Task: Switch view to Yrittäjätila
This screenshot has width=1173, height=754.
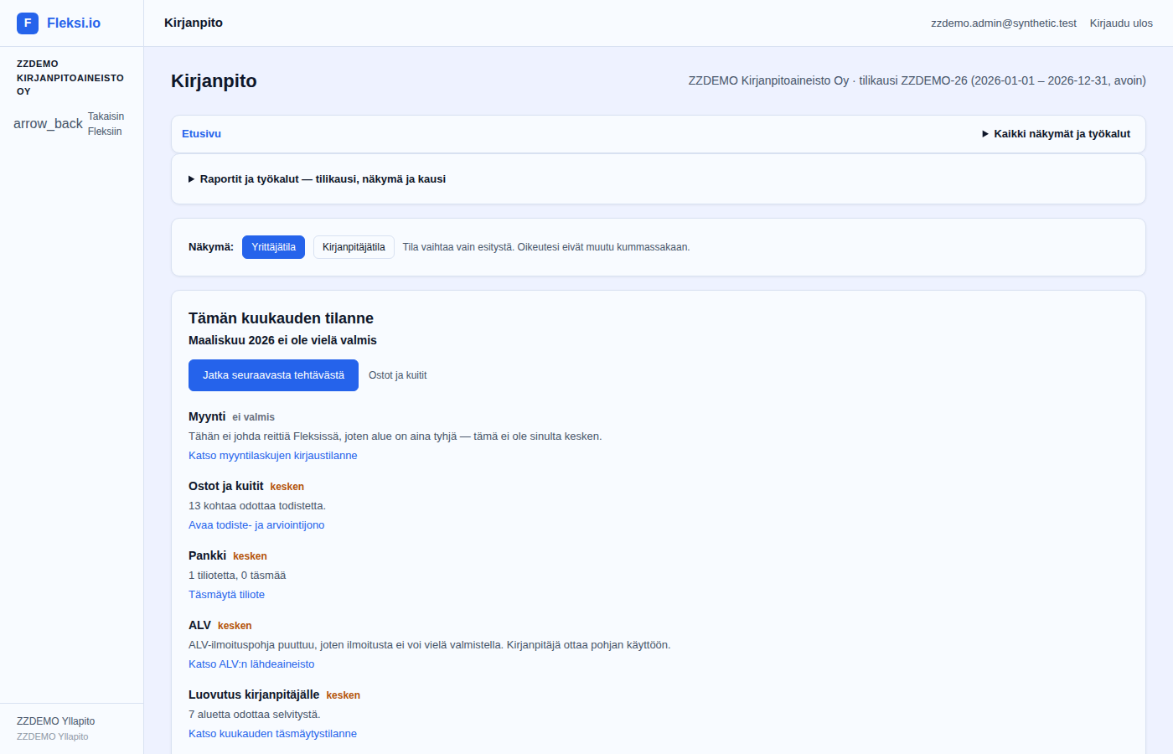Action: [273, 247]
